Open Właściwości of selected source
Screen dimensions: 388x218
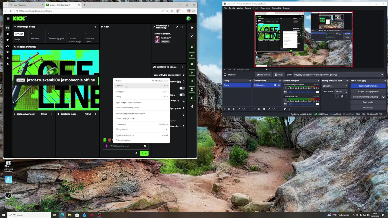[x=263, y=74]
